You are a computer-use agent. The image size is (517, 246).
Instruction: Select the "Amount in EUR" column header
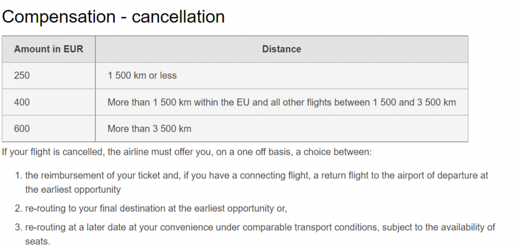49,49
